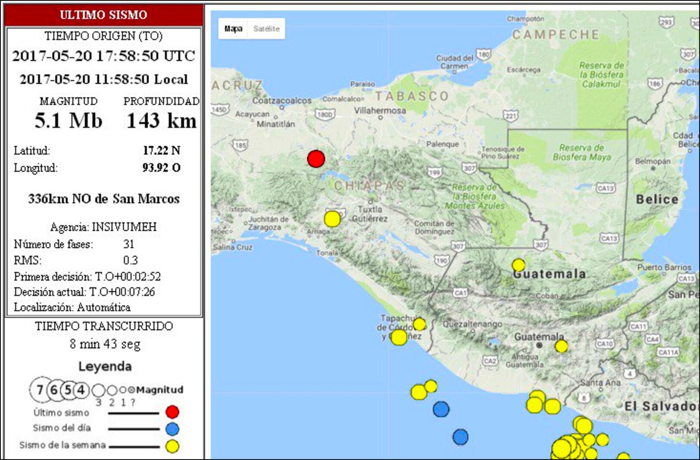Screen dimensions: 700x460
Task: Click the highway 190 shield on the map
Action: (x=441, y=261)
